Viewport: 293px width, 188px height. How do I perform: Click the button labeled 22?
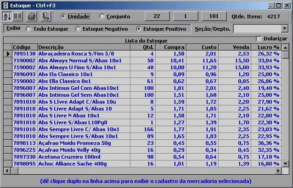click(157, 17)
